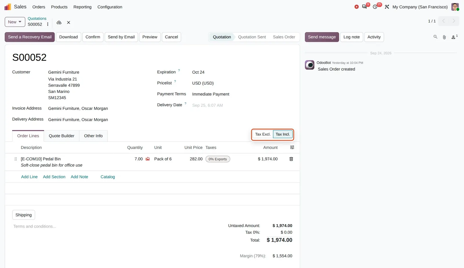Image resolution: width=464 pixels, height=268 pixels.
Task: Open the conversations messages icon
Action: 365,7
